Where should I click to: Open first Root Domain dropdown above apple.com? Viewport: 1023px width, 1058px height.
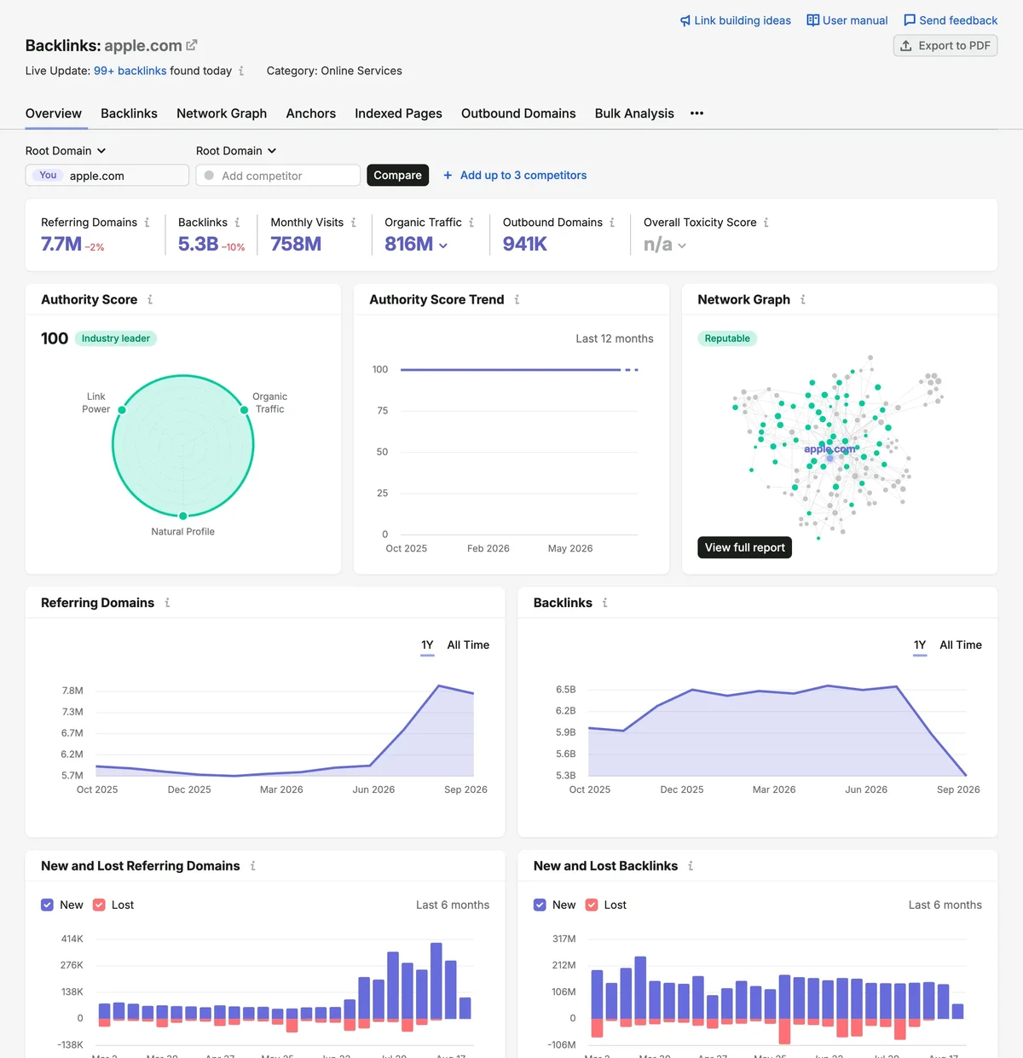coord(66,151)
